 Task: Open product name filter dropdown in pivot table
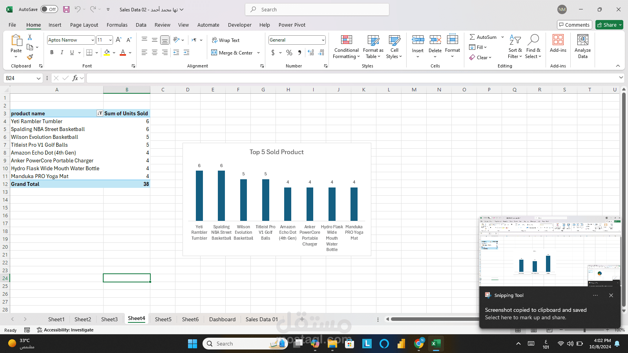click(100, 113)
